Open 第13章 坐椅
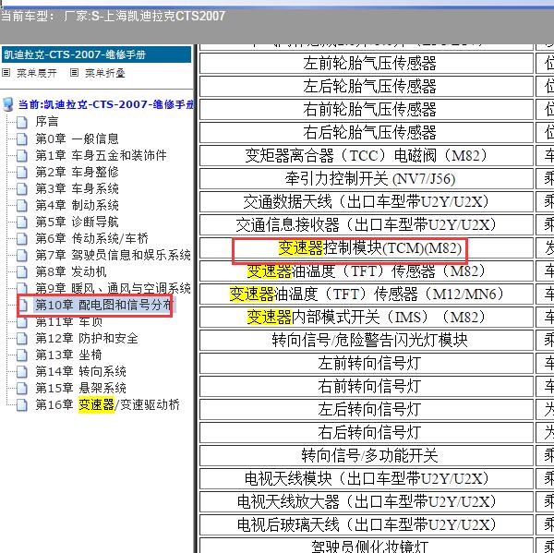This screenshot has height=553, width=554. coord(68,355)
